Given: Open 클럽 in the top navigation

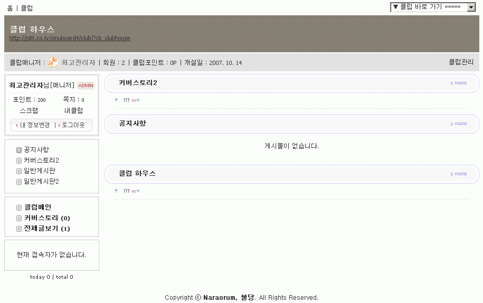Looking at the screenshot, I should pos(26,8).
